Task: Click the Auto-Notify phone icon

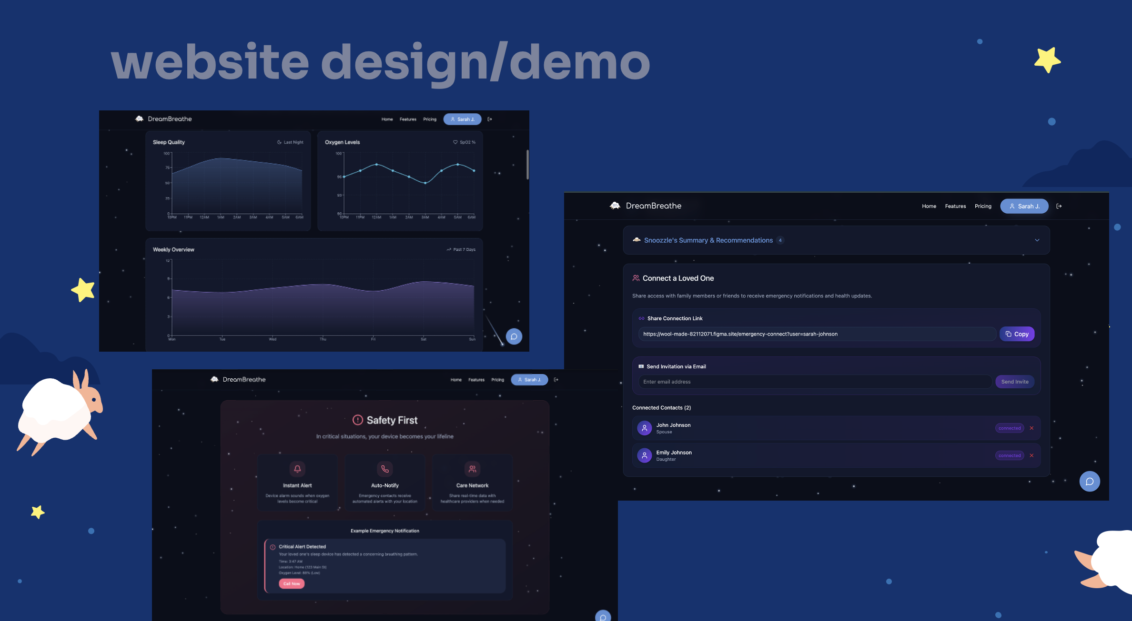Action: point(385,469)
